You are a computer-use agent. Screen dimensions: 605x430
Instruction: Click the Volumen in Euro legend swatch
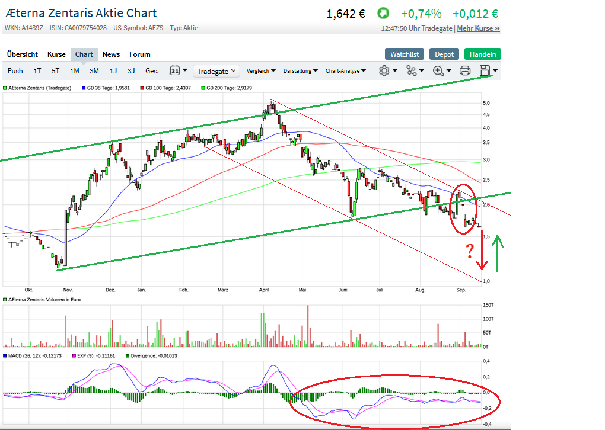(5, 299)
